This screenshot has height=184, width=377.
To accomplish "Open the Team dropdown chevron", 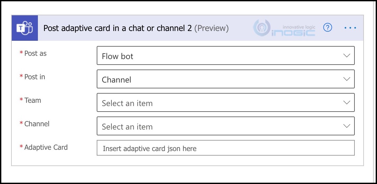I will (x=347, y=102).
